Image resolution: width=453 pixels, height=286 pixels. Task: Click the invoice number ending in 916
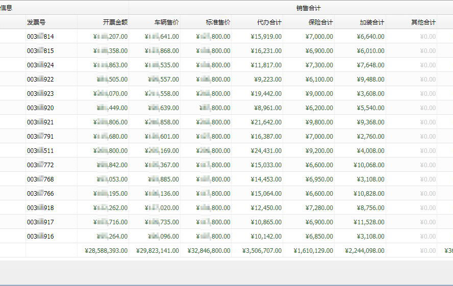[40, 237]
